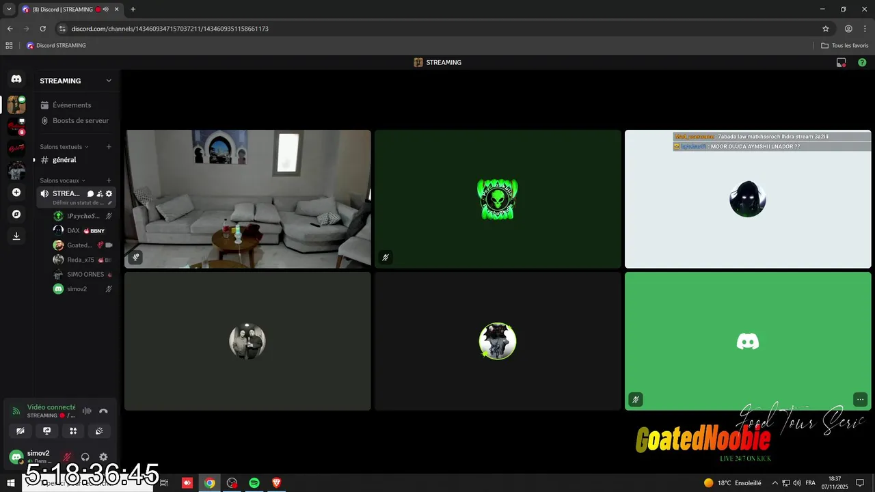Disconnect from voice with hang-up icon
This screenshot has width=875, height=492.
coord(103,411)
